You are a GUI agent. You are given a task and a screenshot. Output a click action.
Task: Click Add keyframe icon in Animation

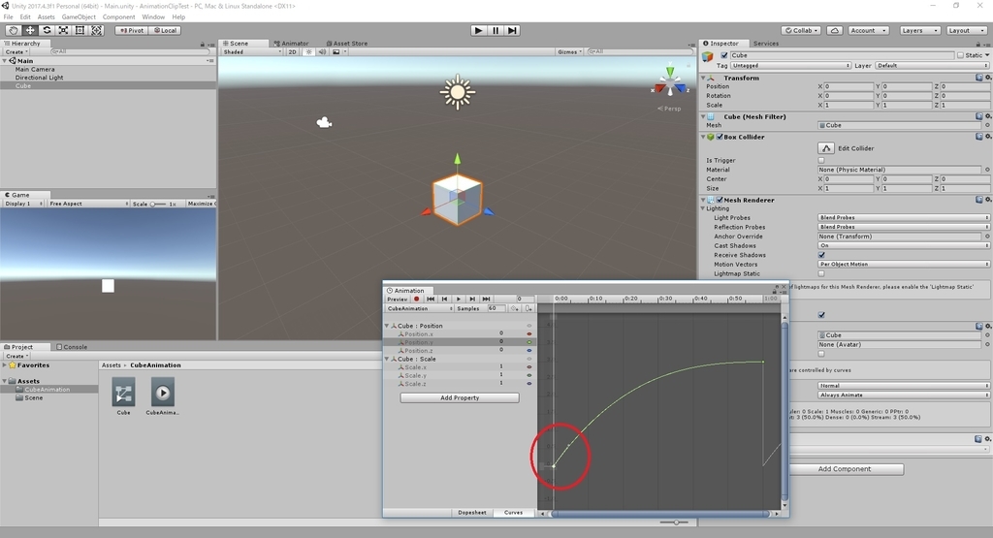click(514, 308)
